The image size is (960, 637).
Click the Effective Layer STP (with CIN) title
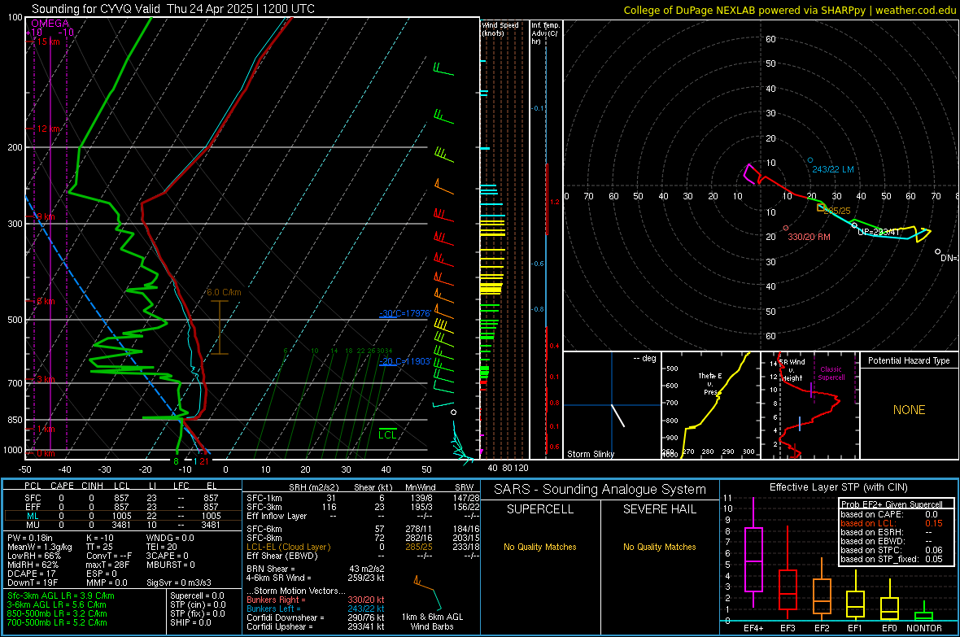[x=838, y=487]
